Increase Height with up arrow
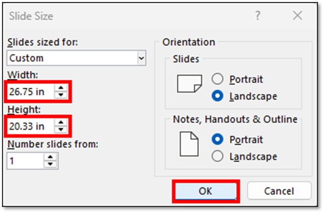The height and width of the screenshot is (213, 324). pos(60,123)
